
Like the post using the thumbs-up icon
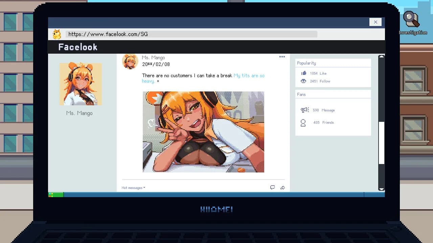click(304, 73)
